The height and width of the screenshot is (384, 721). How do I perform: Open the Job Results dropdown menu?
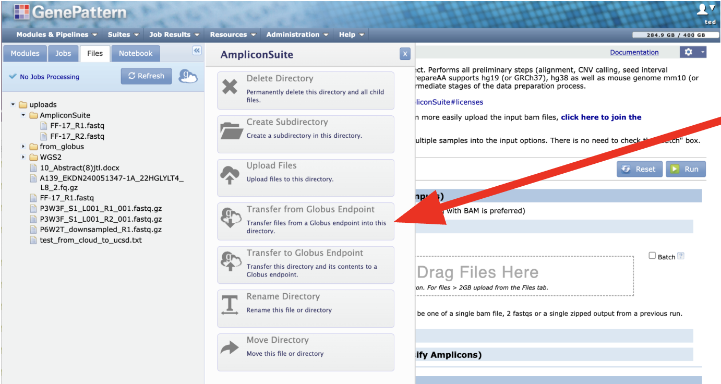coord(174,34)
